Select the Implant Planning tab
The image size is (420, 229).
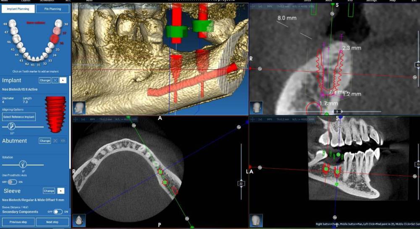[x=18, y=9]
